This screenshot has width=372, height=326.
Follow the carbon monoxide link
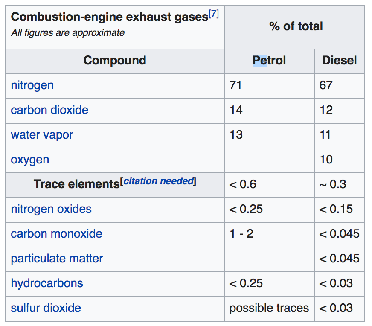coord(56,234)
